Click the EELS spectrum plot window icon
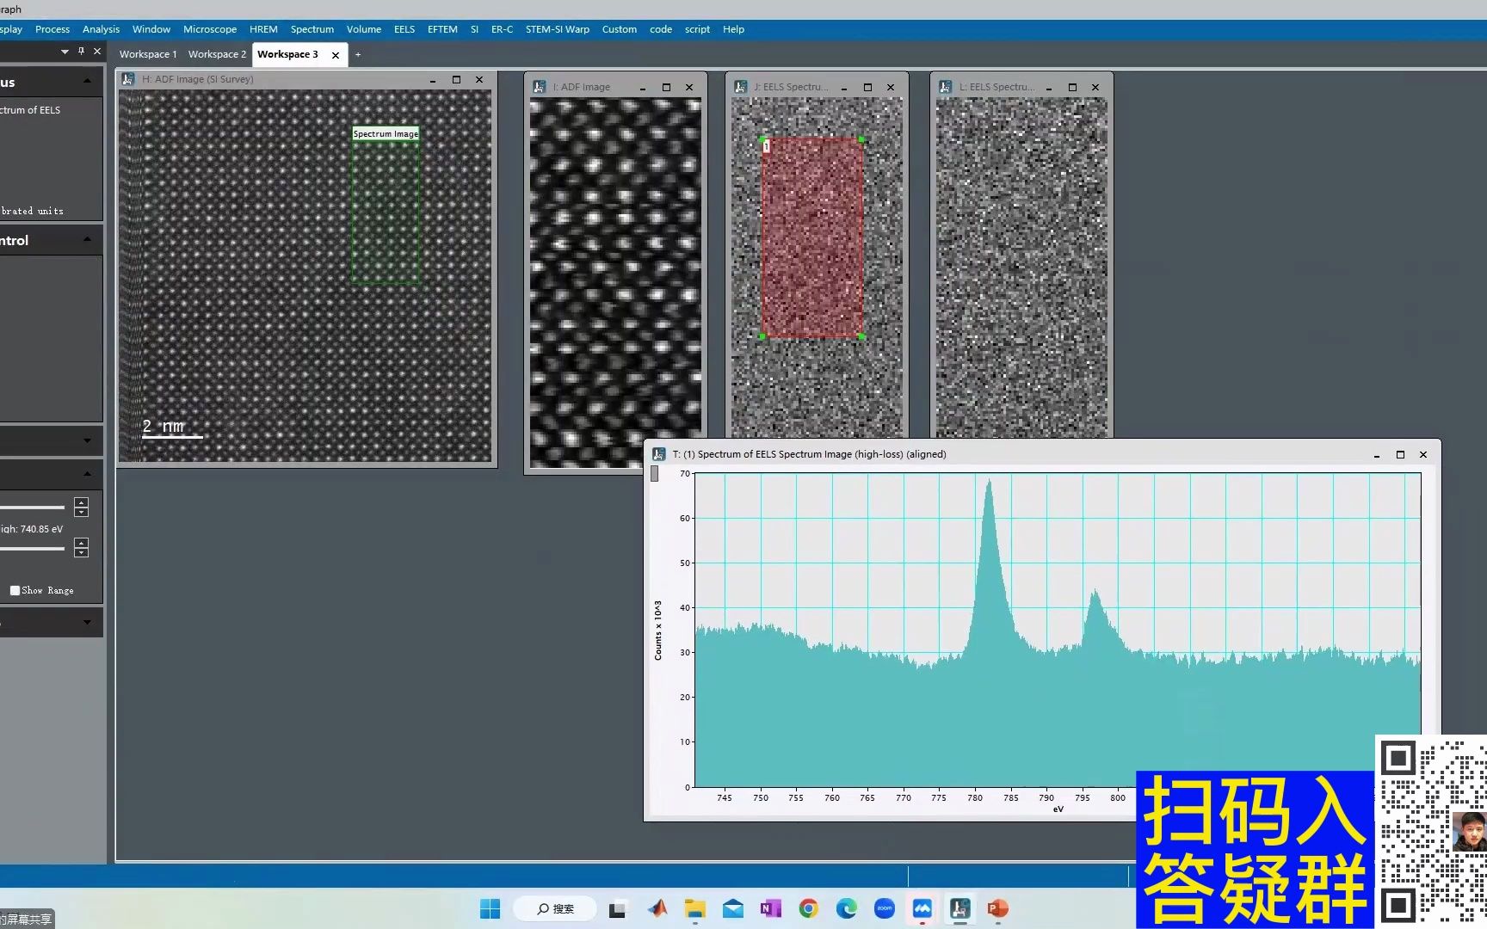 pos(658,454)
